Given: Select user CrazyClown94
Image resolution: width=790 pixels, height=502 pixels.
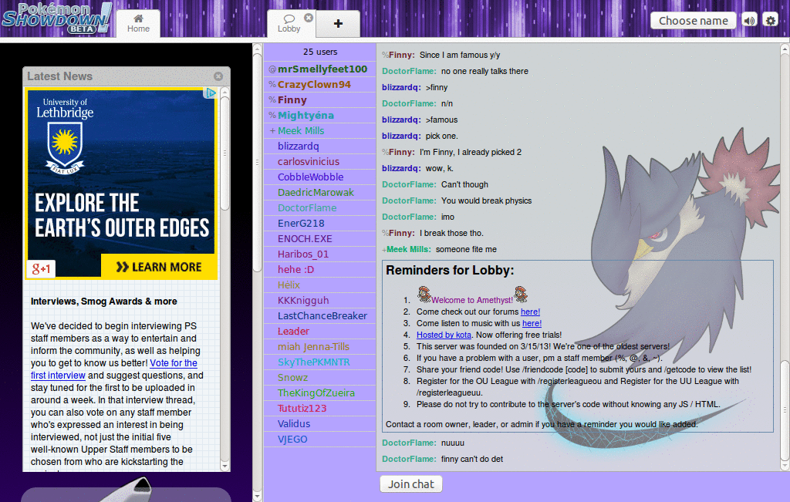Looking at the screenshot, I should pyautogui.click(x=320, y=85).
